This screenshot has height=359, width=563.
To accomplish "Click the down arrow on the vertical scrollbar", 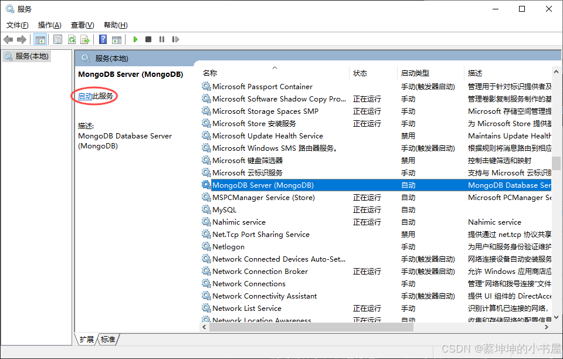I will click(555, 317).
